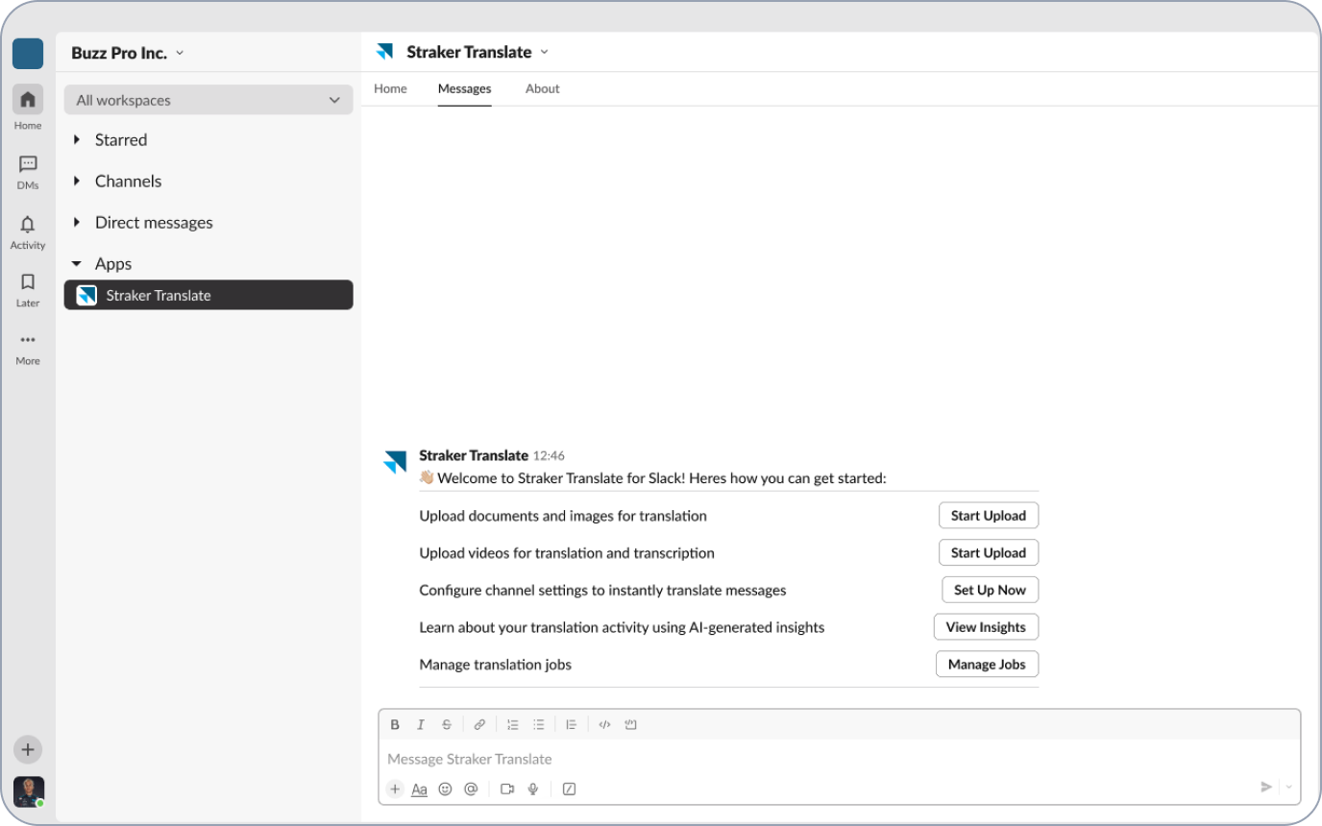Open Later bookmarks in left rail
The width and height of the screenshot is (1322, 826).
pos(28,290)
